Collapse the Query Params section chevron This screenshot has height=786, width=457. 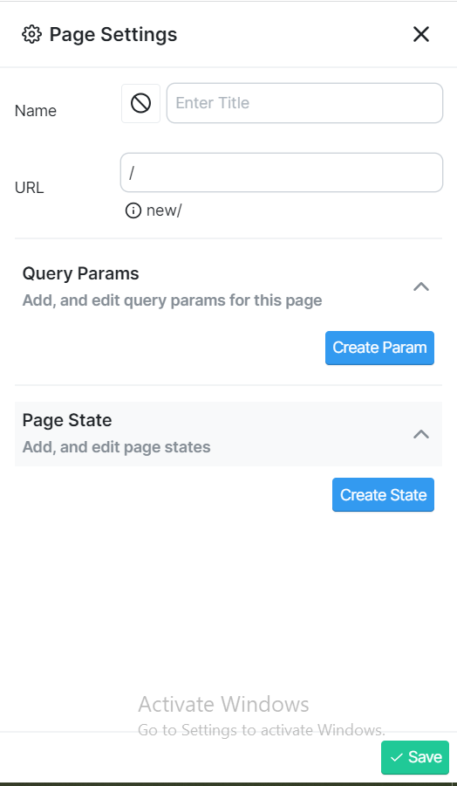(421, 286)
